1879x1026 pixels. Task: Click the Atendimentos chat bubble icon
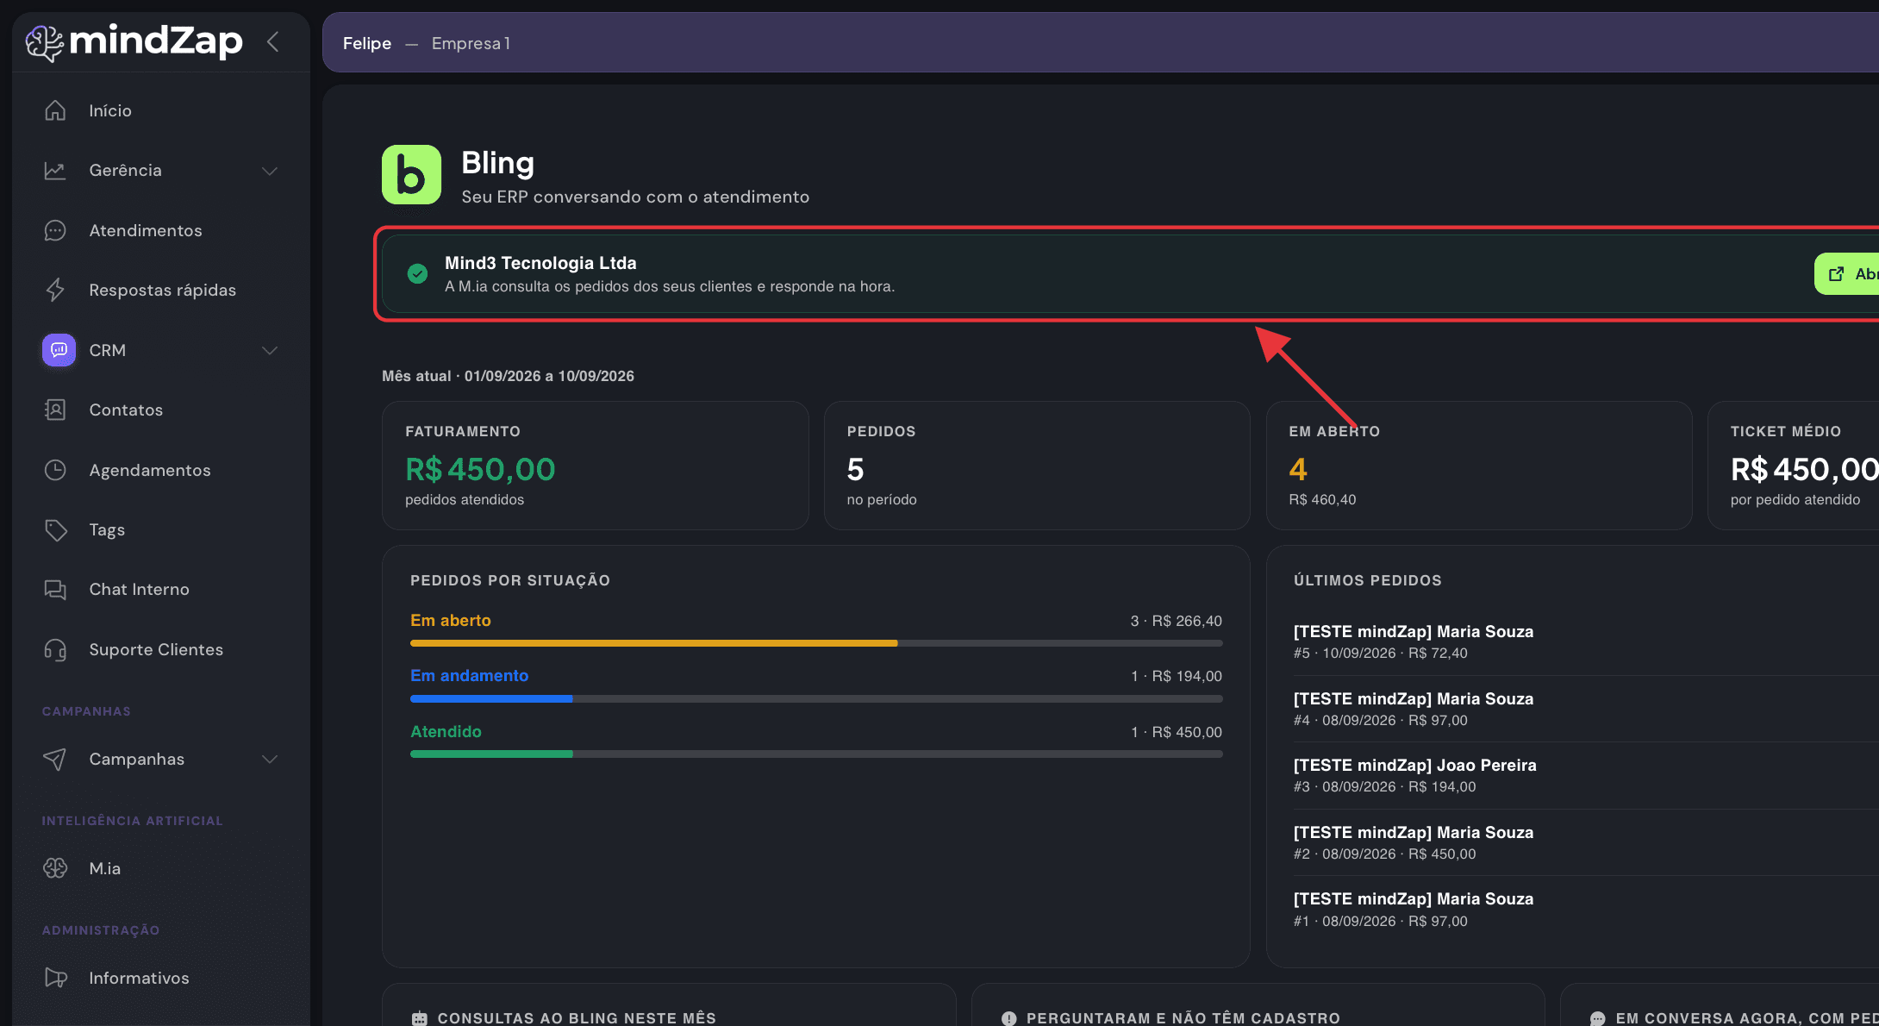pyautogui.click(x=55, y=230)
